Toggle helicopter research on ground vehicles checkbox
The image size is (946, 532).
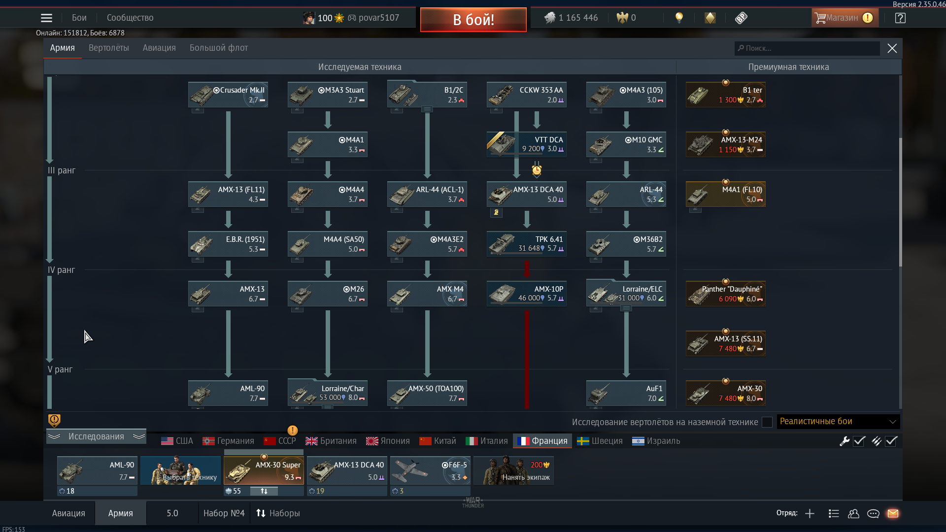coord(767,422)
